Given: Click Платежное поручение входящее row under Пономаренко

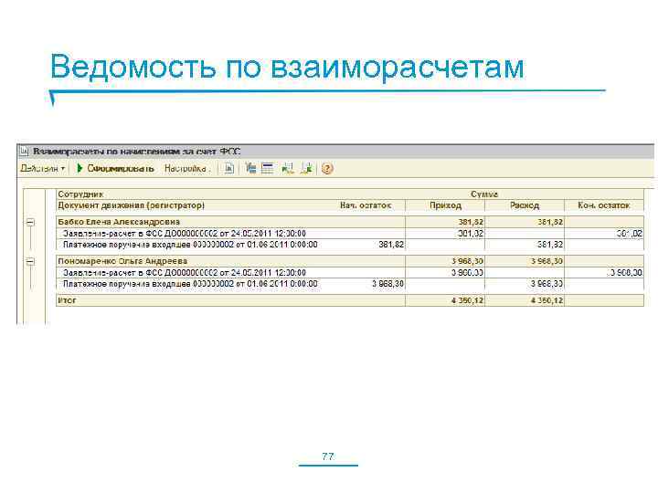Looking at the screenshot, I should point(350,284).
